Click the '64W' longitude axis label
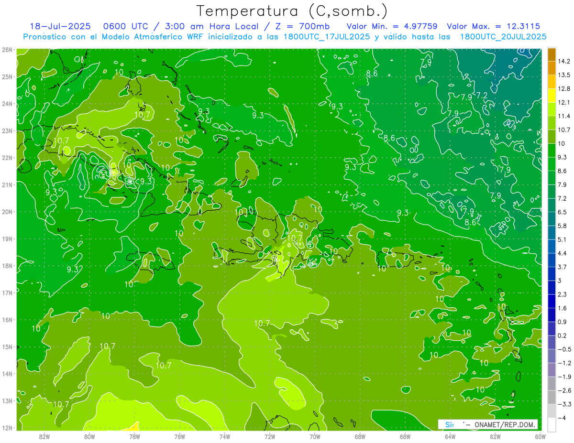The image size is (574, 443). click(450, 436)
